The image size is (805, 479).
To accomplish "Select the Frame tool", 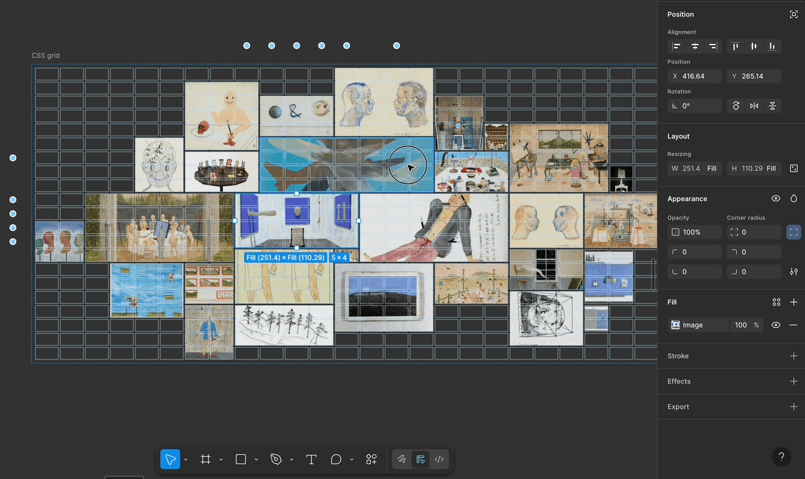I will pyautogui.click(x=206, y=459).
